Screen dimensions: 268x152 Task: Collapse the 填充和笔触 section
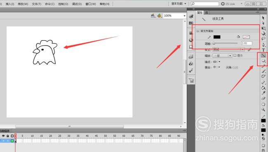point(198,31)
